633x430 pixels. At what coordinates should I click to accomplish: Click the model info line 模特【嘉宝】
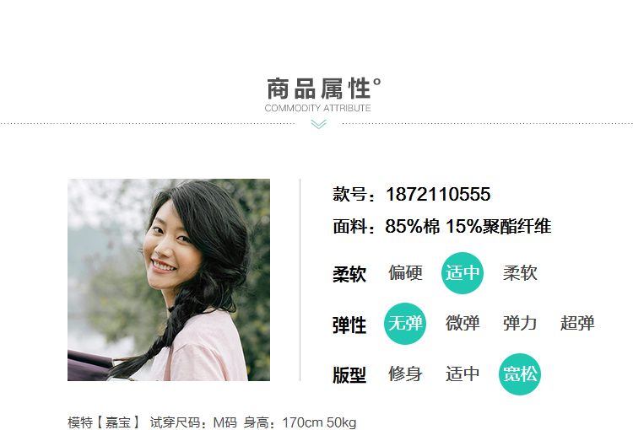104,422
